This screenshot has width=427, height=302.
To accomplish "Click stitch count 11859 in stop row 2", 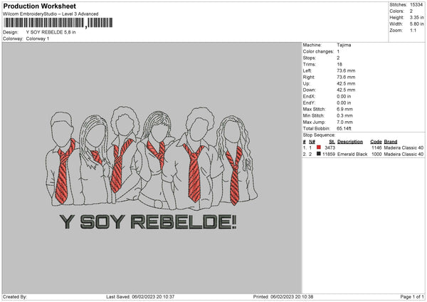I will (x=329, y=155).
